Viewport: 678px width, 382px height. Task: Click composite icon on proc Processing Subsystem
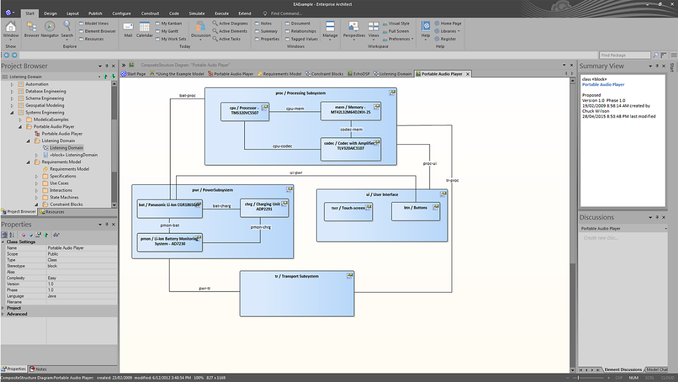(x=392, y=92)
